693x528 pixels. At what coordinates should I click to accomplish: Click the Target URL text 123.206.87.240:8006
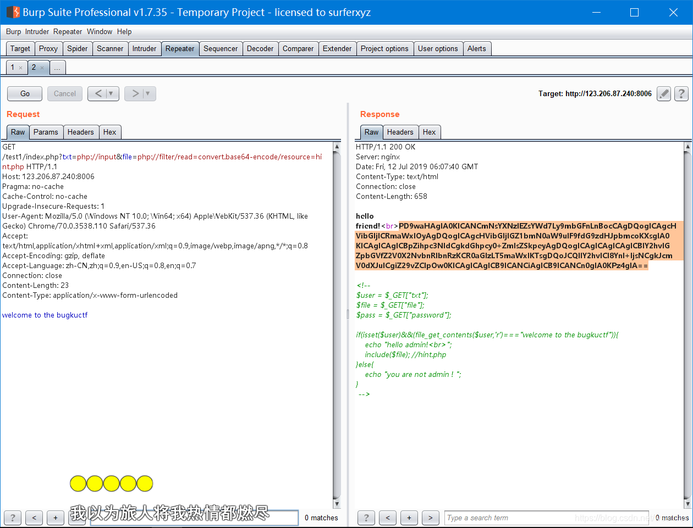tap(608, 94)
